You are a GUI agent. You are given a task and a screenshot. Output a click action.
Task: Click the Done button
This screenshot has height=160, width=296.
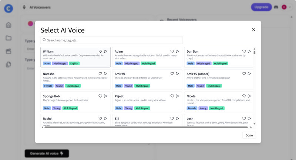click(x=249, y=135)
